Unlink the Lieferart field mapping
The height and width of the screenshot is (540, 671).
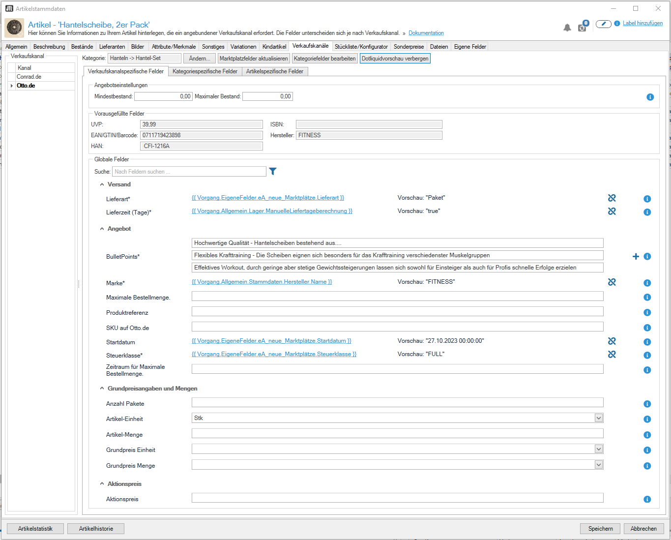click(612, 198)
